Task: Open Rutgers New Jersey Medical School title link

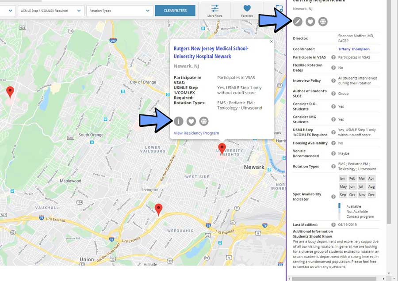Action: [x=211, y=53]
